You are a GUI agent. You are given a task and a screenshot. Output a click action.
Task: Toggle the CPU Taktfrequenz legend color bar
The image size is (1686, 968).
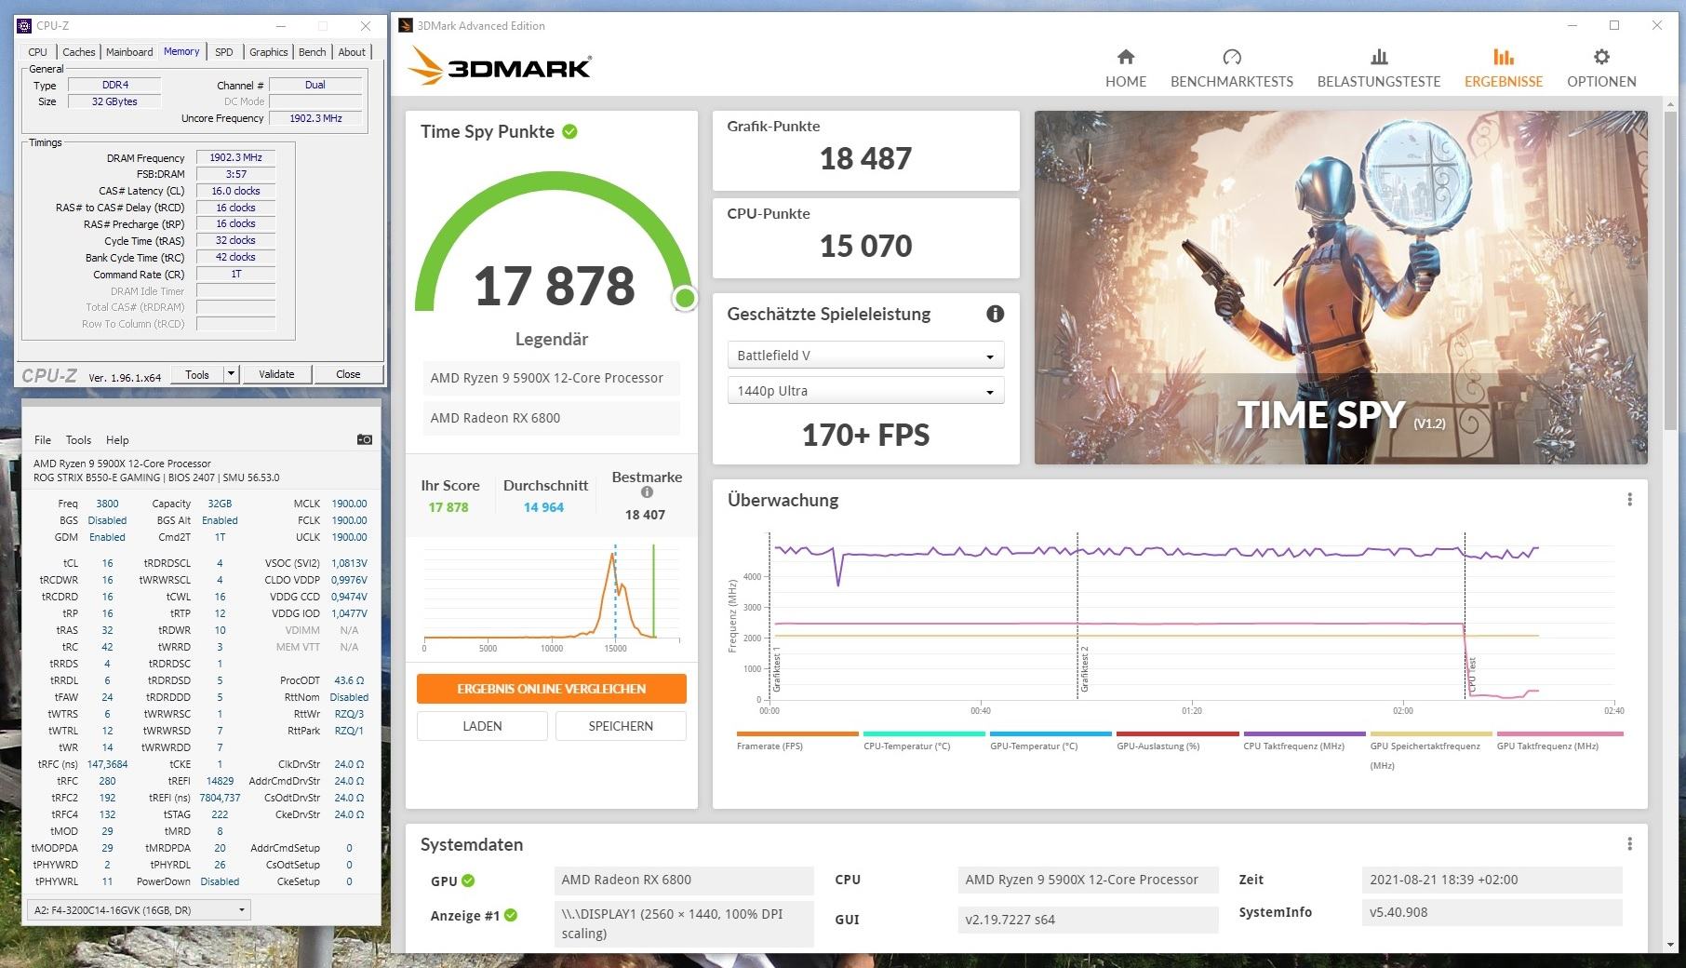click(1304, 733)
